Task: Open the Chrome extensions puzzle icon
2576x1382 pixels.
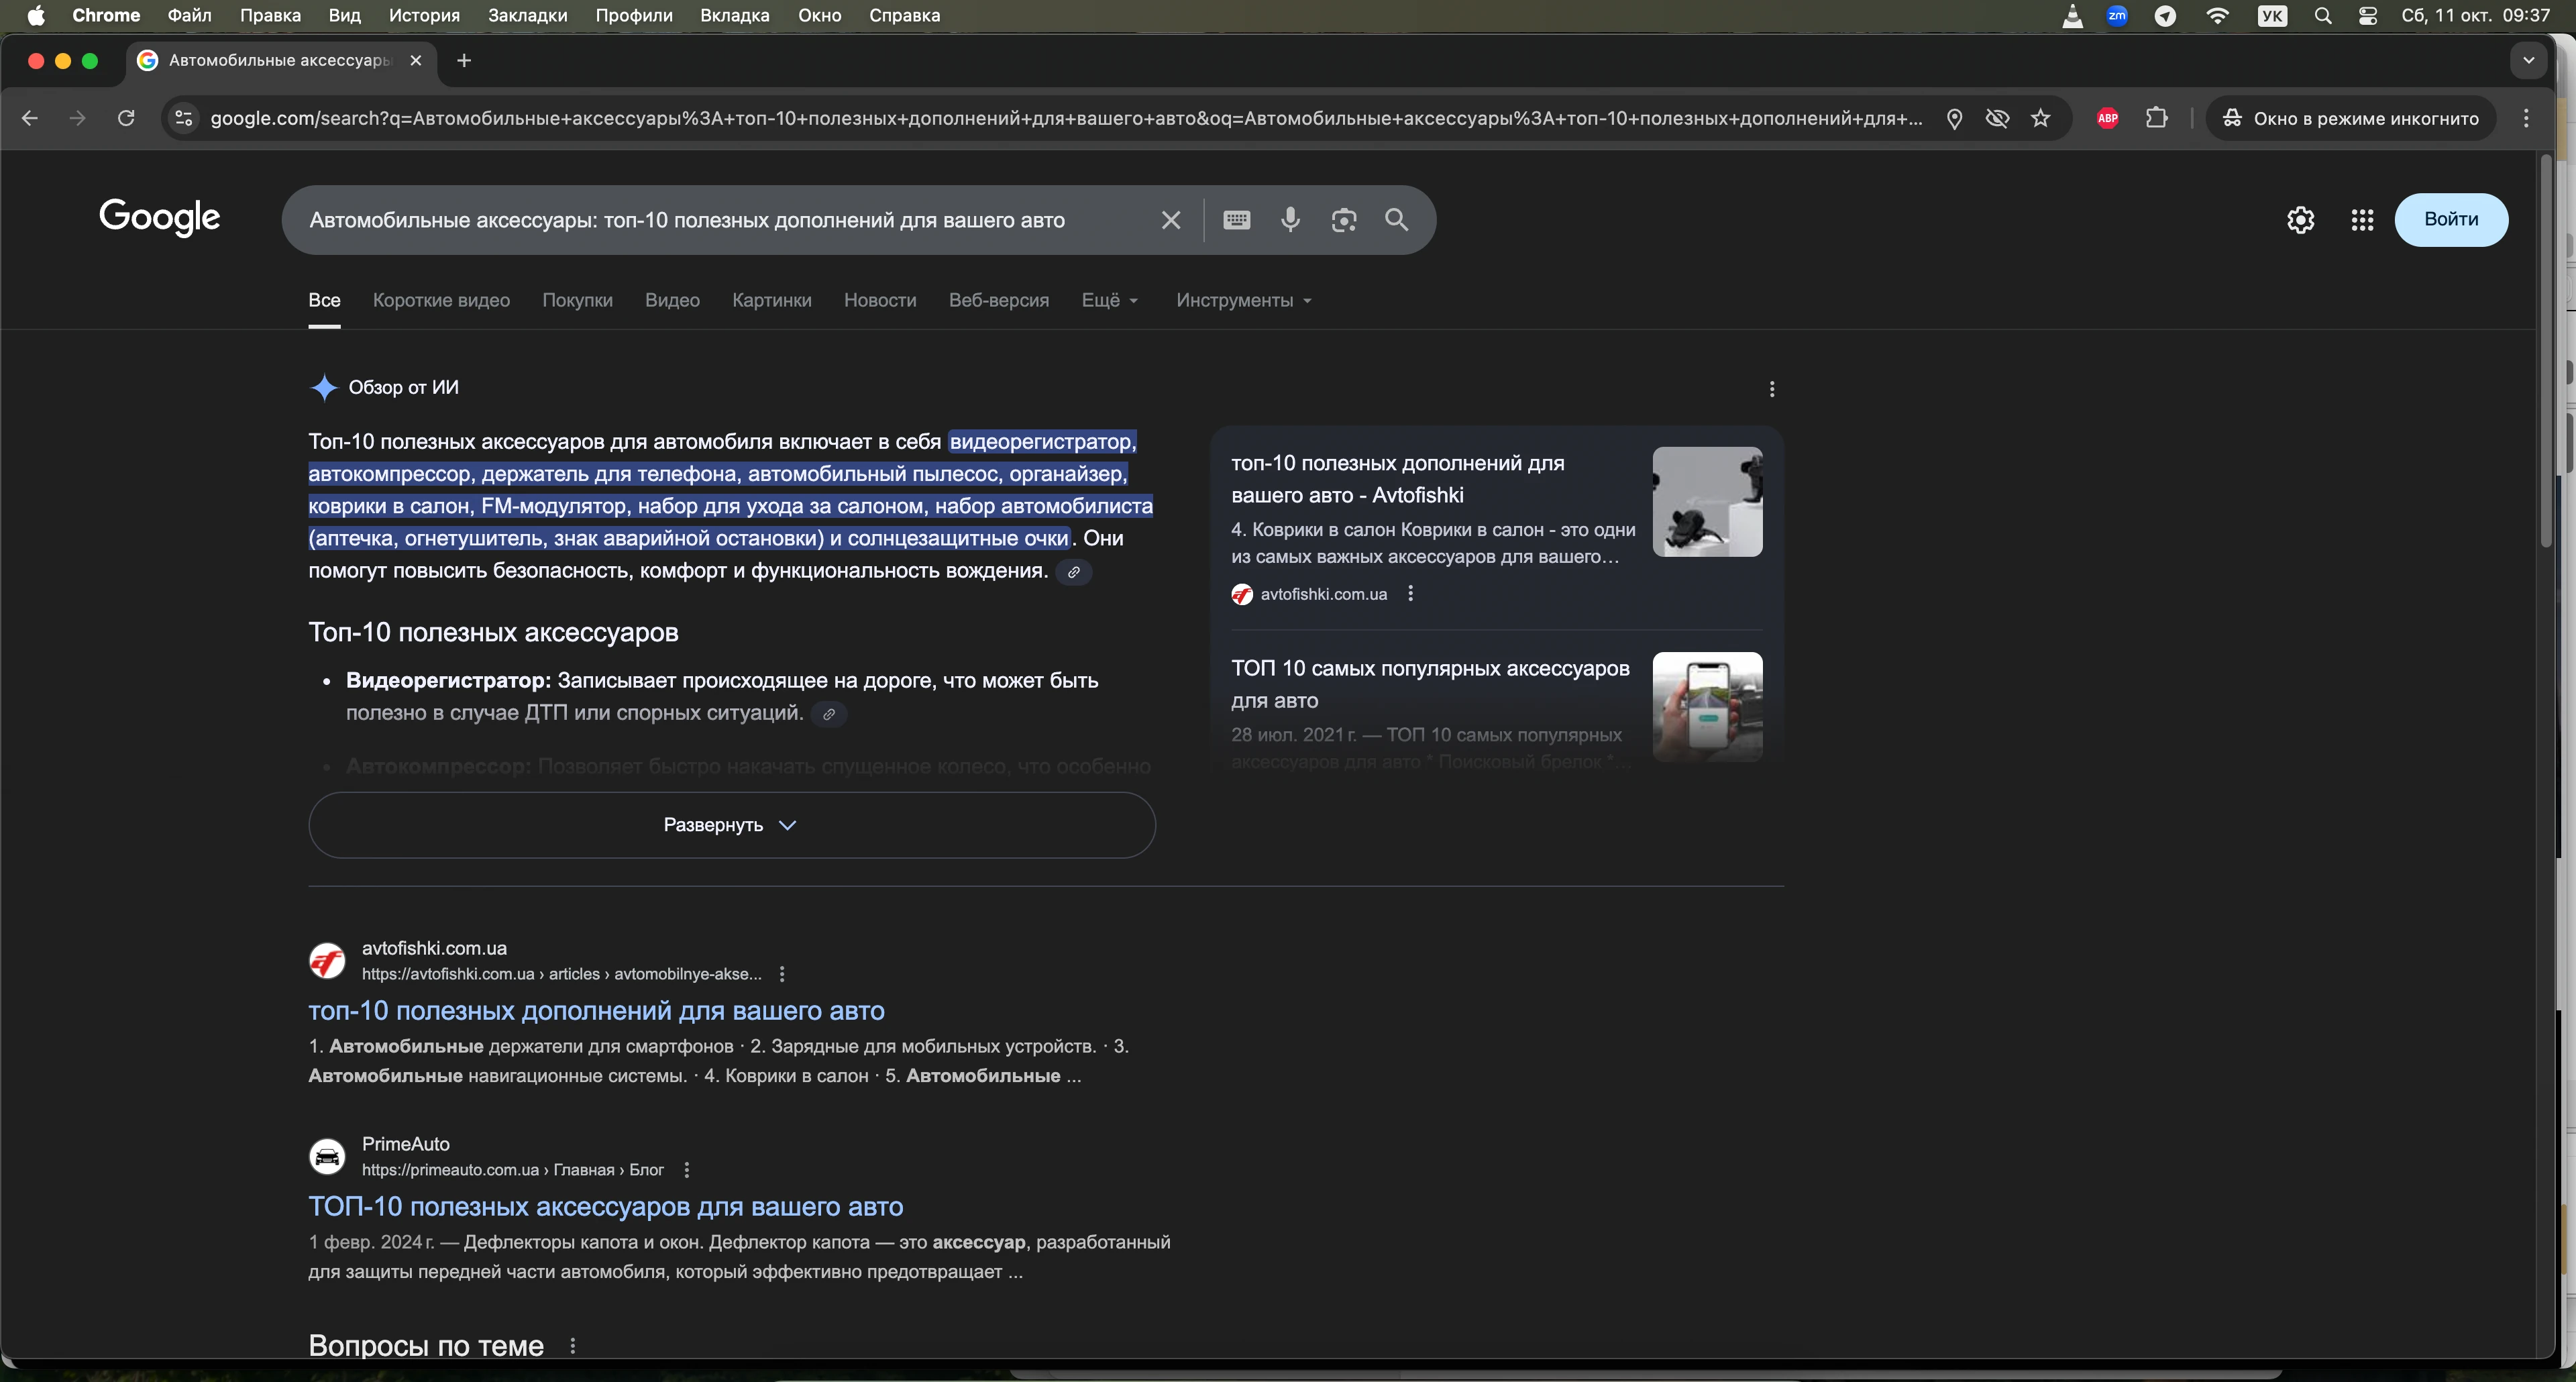Action: (2156, 118)
